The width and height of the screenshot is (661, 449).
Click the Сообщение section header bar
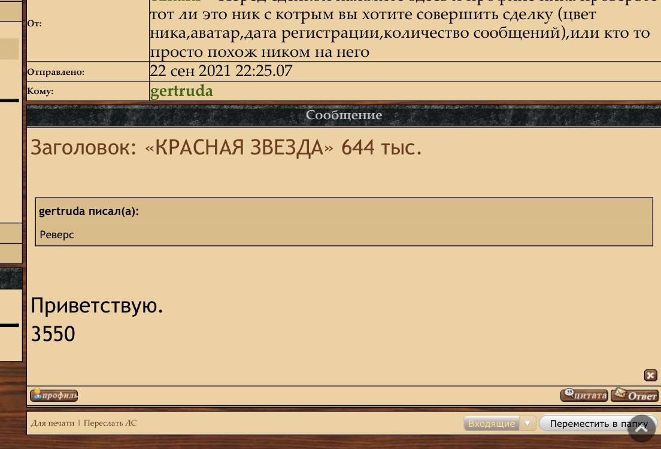point(344,115)
